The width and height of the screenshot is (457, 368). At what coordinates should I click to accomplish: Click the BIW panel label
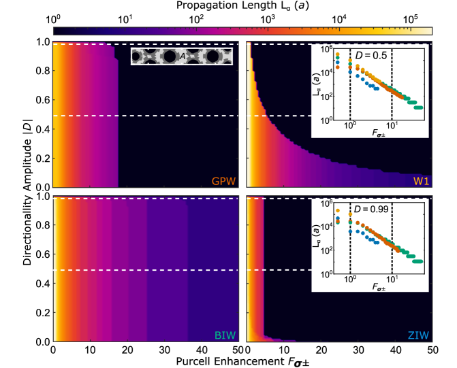(x=225, y=335)
